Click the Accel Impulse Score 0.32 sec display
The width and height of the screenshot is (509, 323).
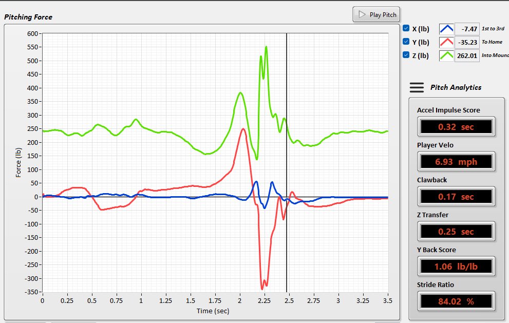click(x=456, y=127)
